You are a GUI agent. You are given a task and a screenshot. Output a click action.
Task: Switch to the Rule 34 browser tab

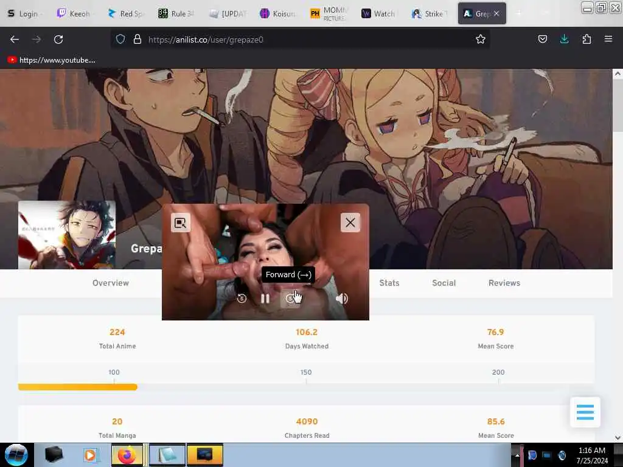point(176,13)
